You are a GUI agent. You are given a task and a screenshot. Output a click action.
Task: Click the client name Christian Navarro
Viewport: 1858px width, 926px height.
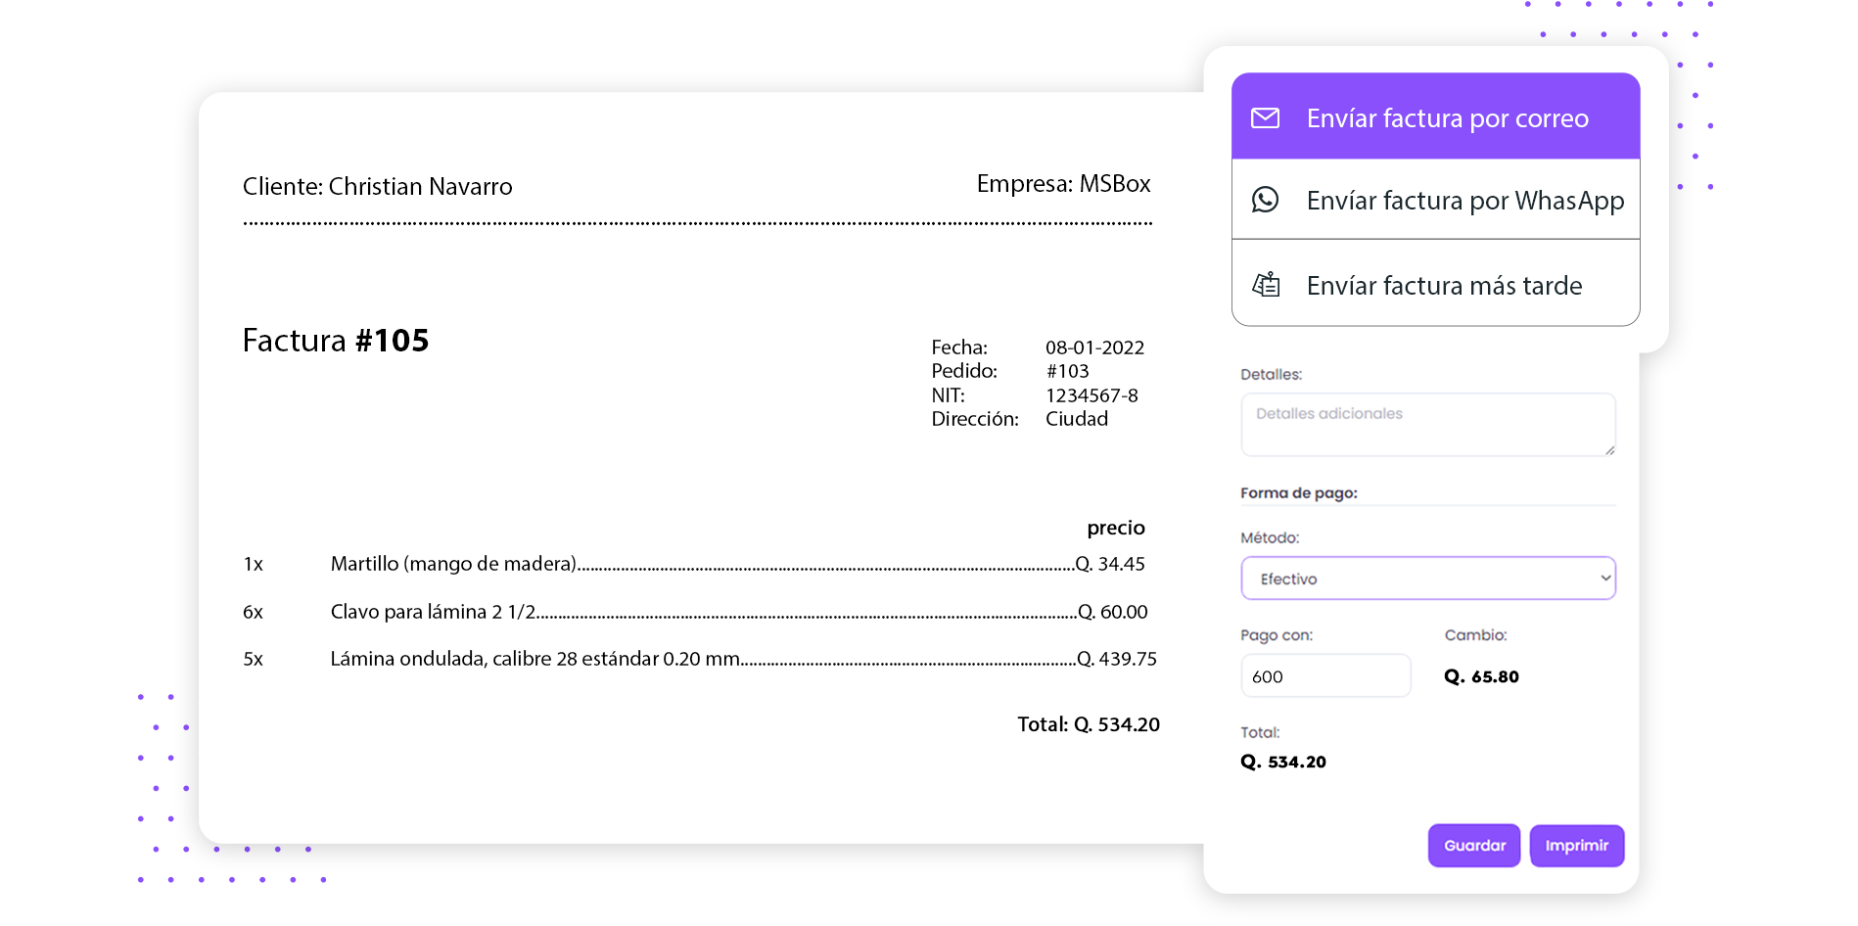(420, 186)
